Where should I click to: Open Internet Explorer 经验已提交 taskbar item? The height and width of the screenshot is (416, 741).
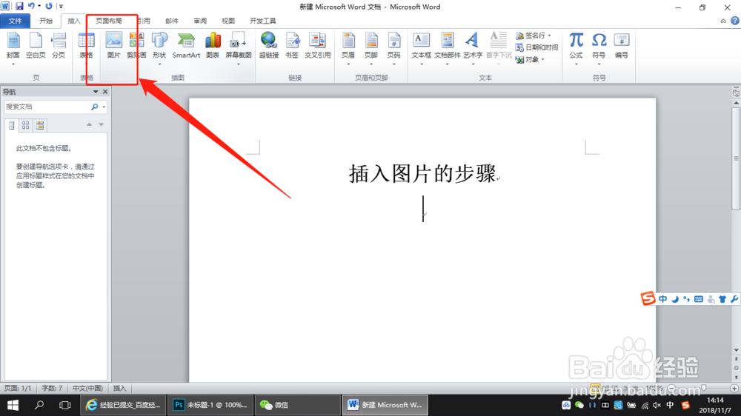coord(123,405)
